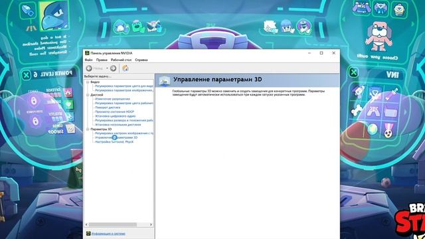Collapse the Видео tree section

[x=88, y=82]
